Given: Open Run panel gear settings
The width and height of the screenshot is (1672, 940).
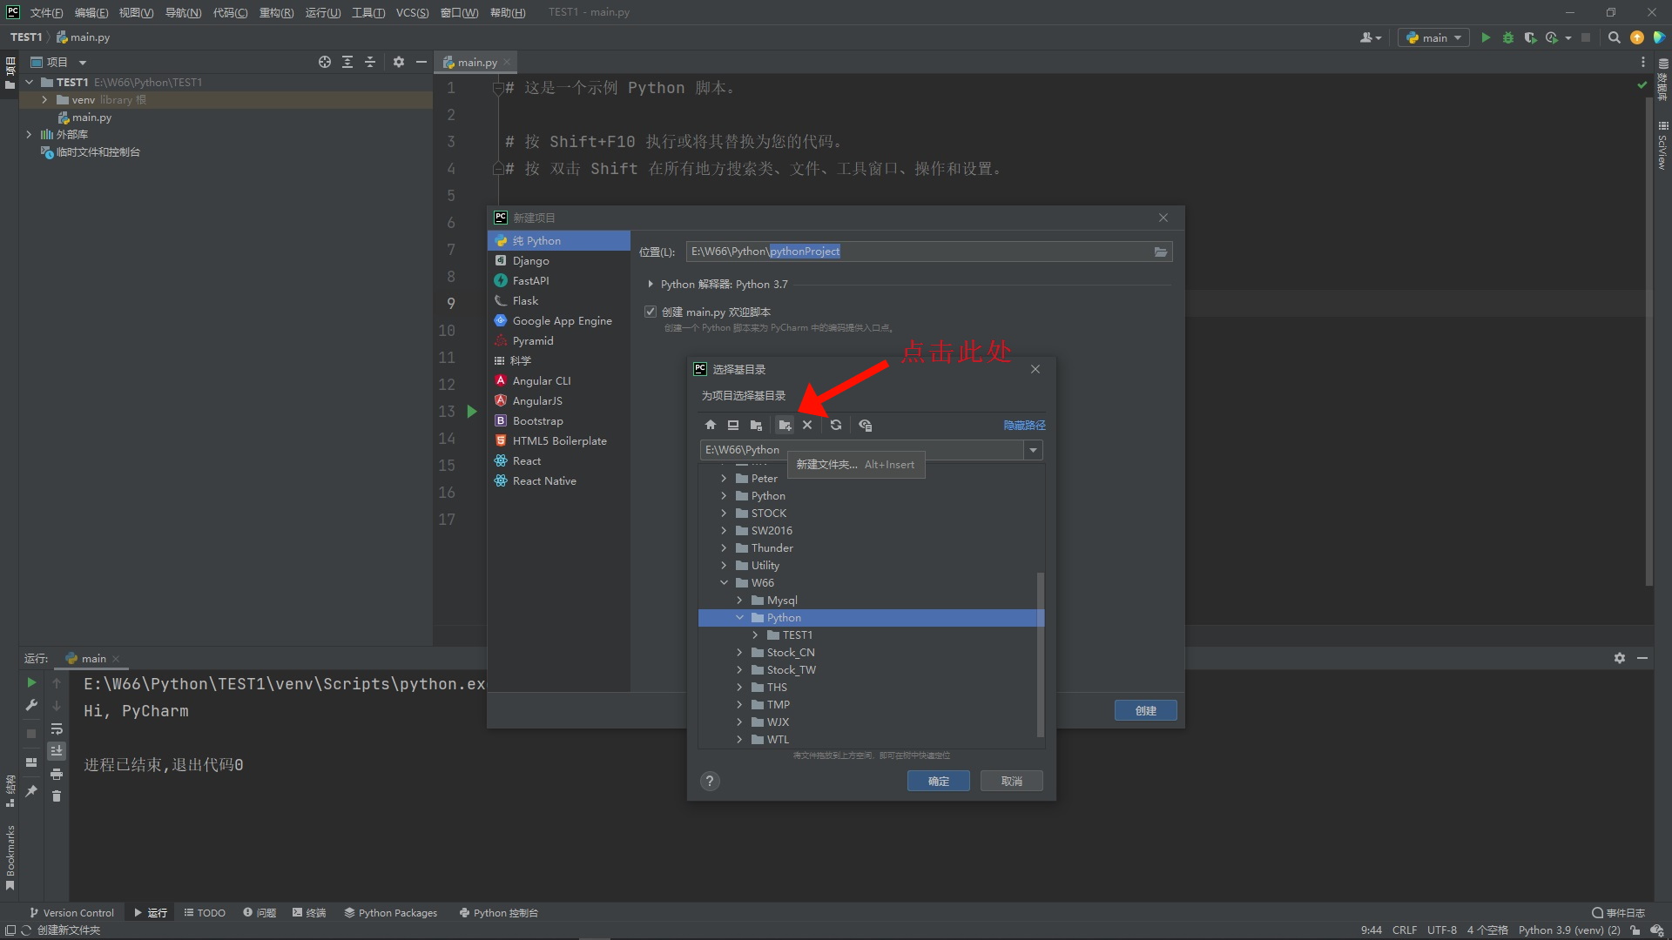Looking at the screenshot, I should [x=1620, y=658].
